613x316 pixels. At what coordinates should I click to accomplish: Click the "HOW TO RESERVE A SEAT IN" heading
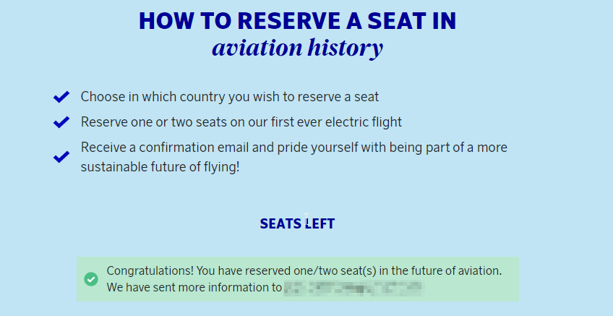click(297, 20)
